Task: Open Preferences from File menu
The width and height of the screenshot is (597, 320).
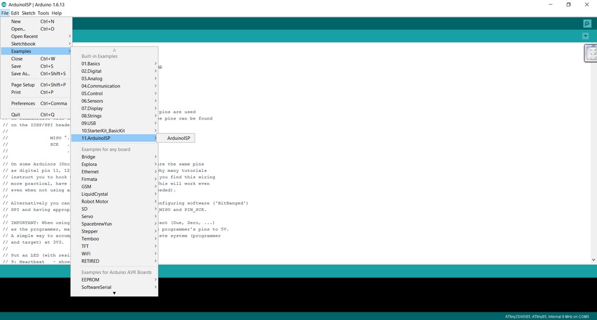Action: coord(36,104)
